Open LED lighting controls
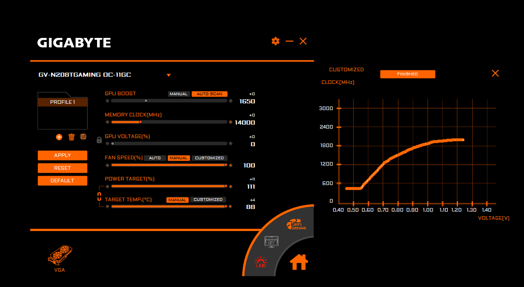 (x=261, y=262)
